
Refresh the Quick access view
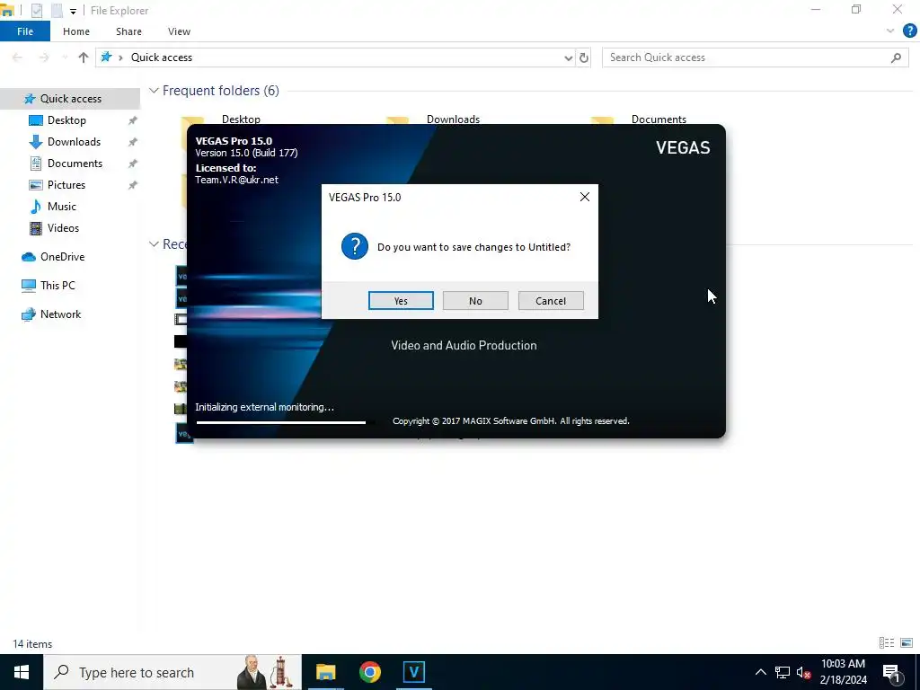(x=584, y=57)
